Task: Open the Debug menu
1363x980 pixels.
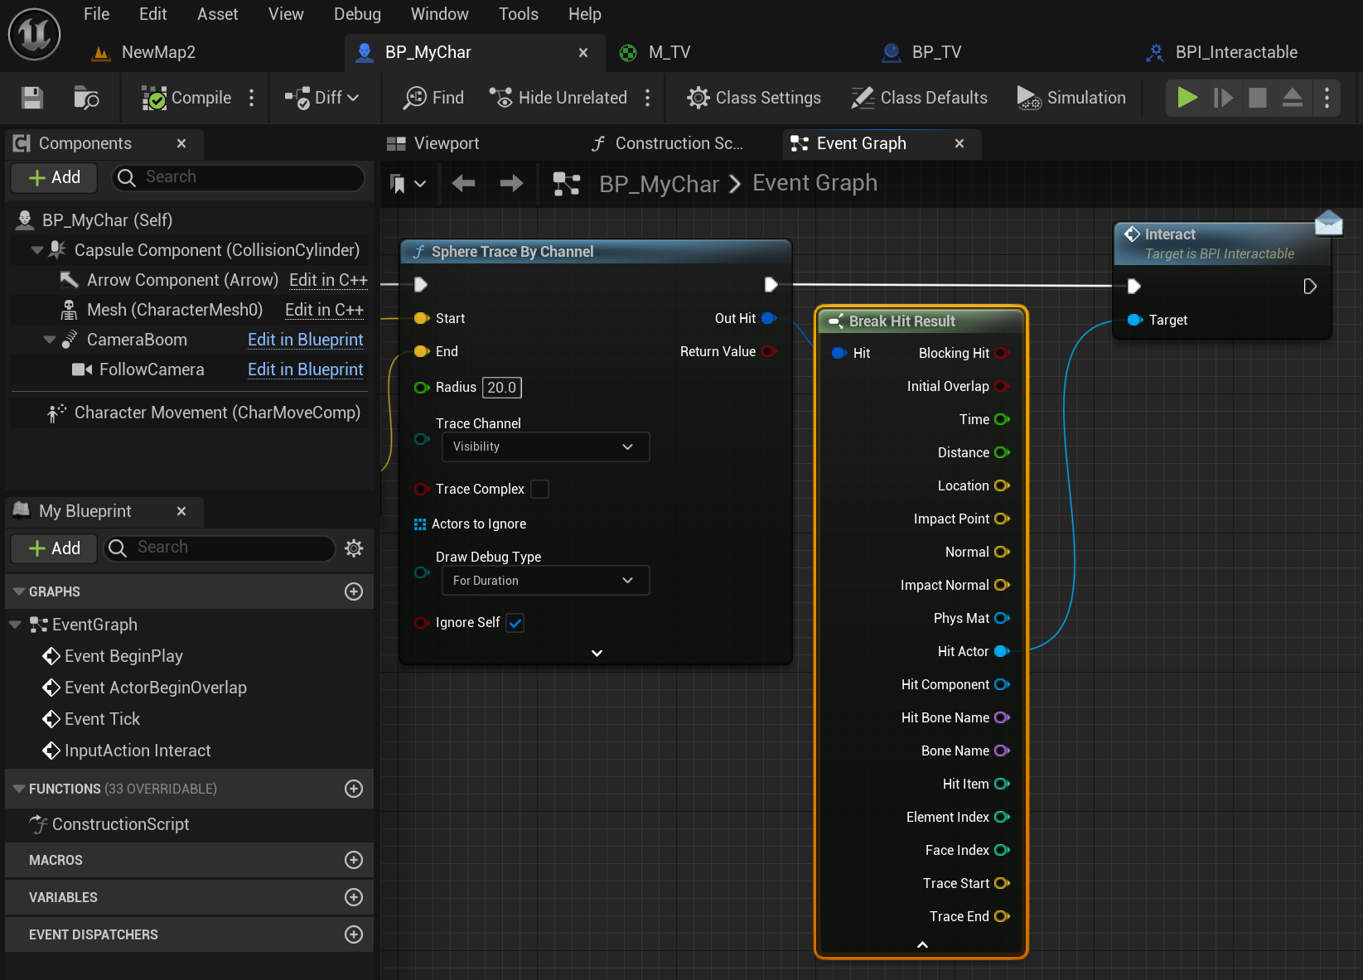Action: click(x=357, y=14)
